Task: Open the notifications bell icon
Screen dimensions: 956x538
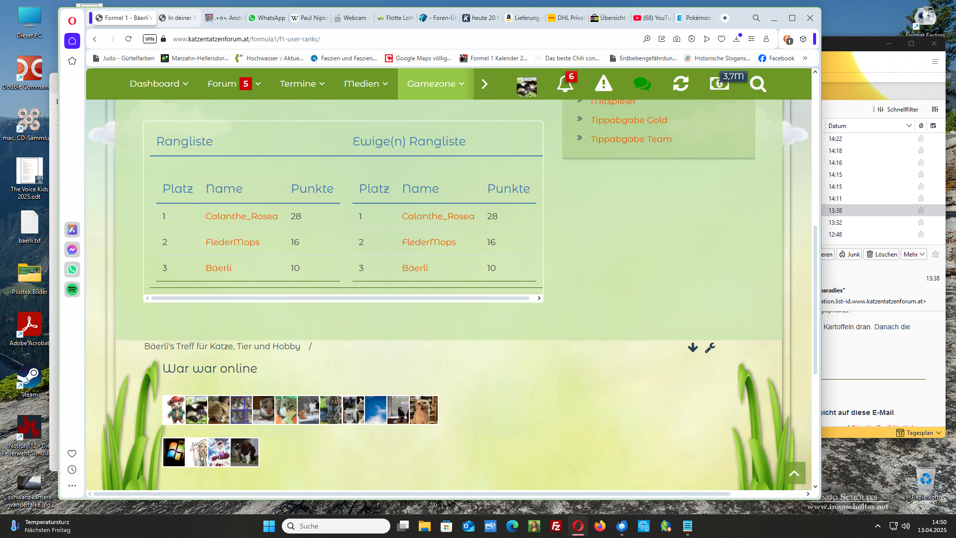Action: point(565,84)
